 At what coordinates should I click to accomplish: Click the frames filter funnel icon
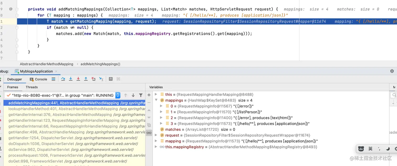click(x=141, y=95)
